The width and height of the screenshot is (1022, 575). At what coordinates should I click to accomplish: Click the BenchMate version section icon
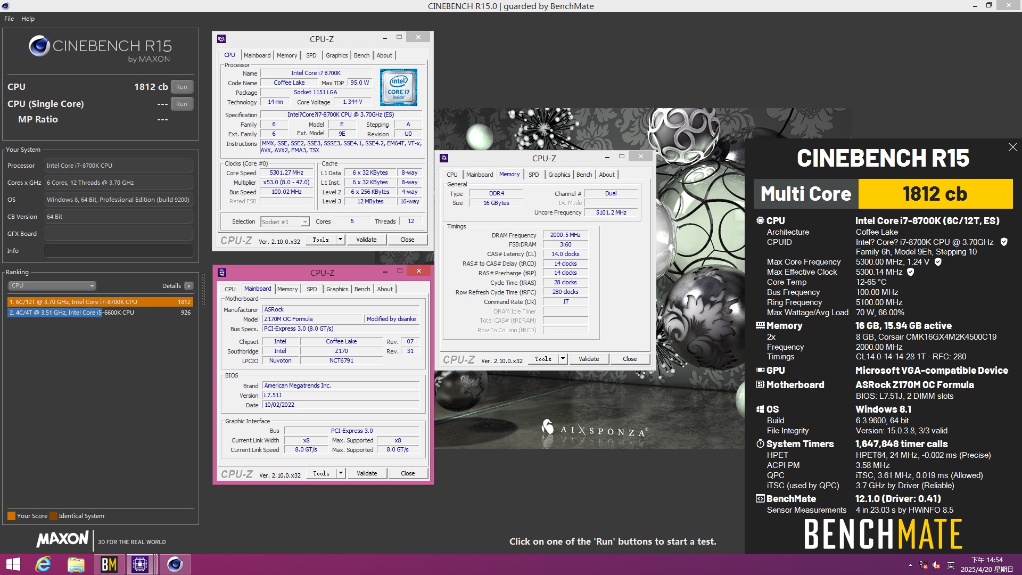point(760,498)
